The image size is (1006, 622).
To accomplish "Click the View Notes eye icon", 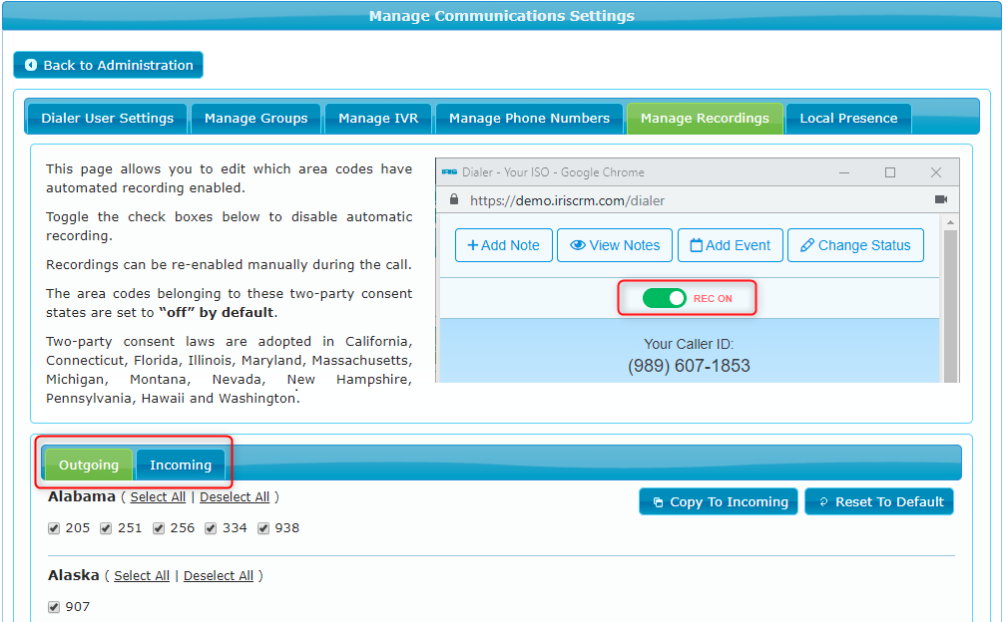I will click(x=577, y=245).
